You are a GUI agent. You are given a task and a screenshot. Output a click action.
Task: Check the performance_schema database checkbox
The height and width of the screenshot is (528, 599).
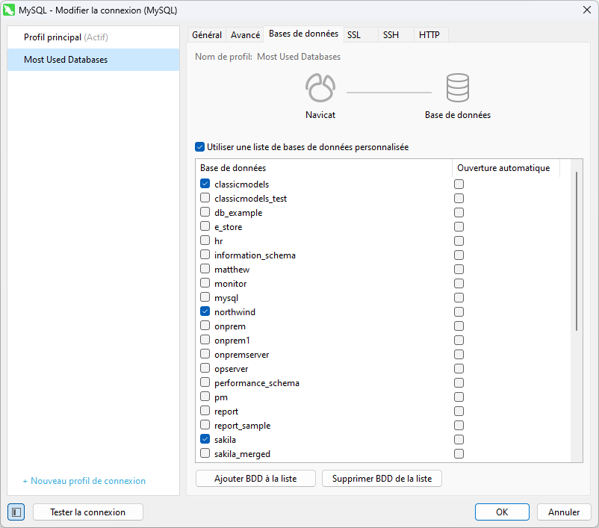click(x=205, y=382)
